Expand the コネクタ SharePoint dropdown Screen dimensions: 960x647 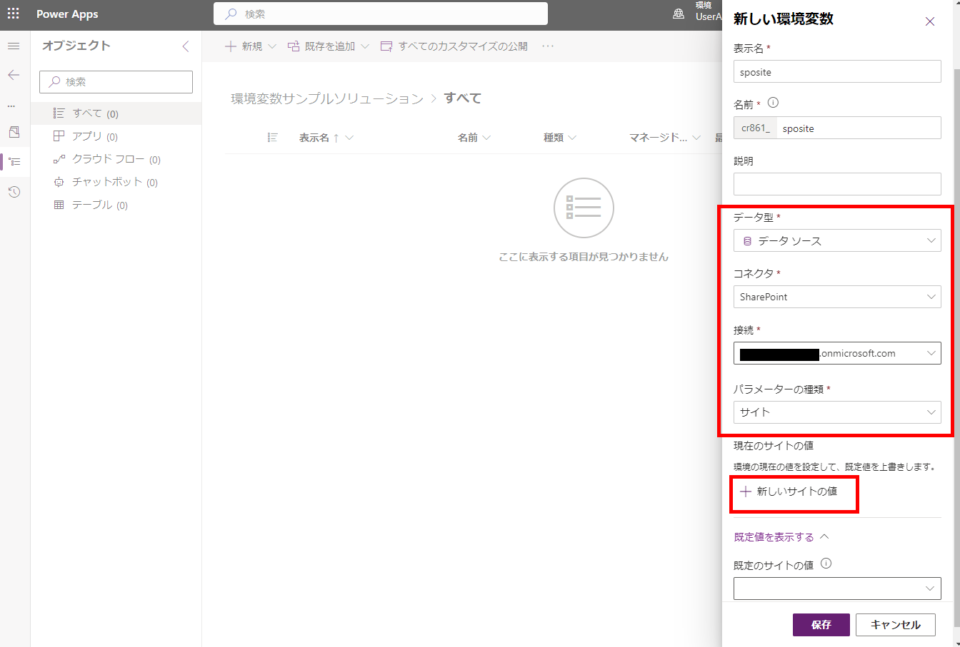(836, 297)
